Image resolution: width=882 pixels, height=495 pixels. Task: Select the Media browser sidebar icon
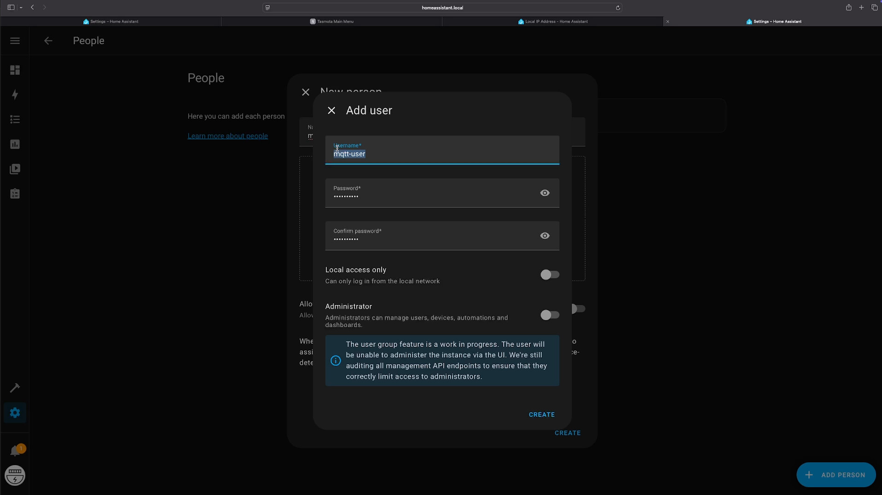[15, 169]
